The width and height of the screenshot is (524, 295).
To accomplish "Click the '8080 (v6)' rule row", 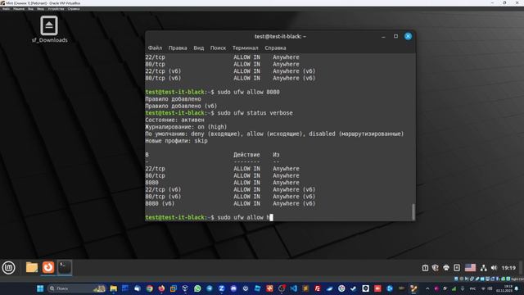I will pyautogui.click(x=230, y=203).
